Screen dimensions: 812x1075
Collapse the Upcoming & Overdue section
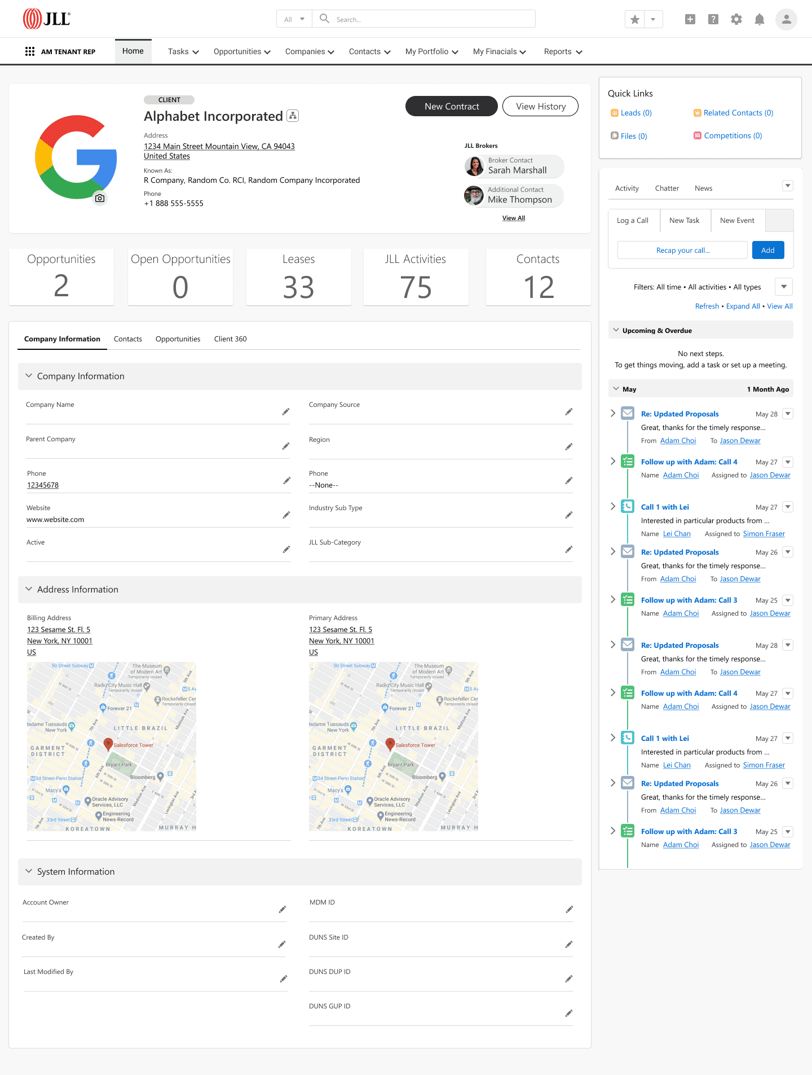[x=616, y=330]
